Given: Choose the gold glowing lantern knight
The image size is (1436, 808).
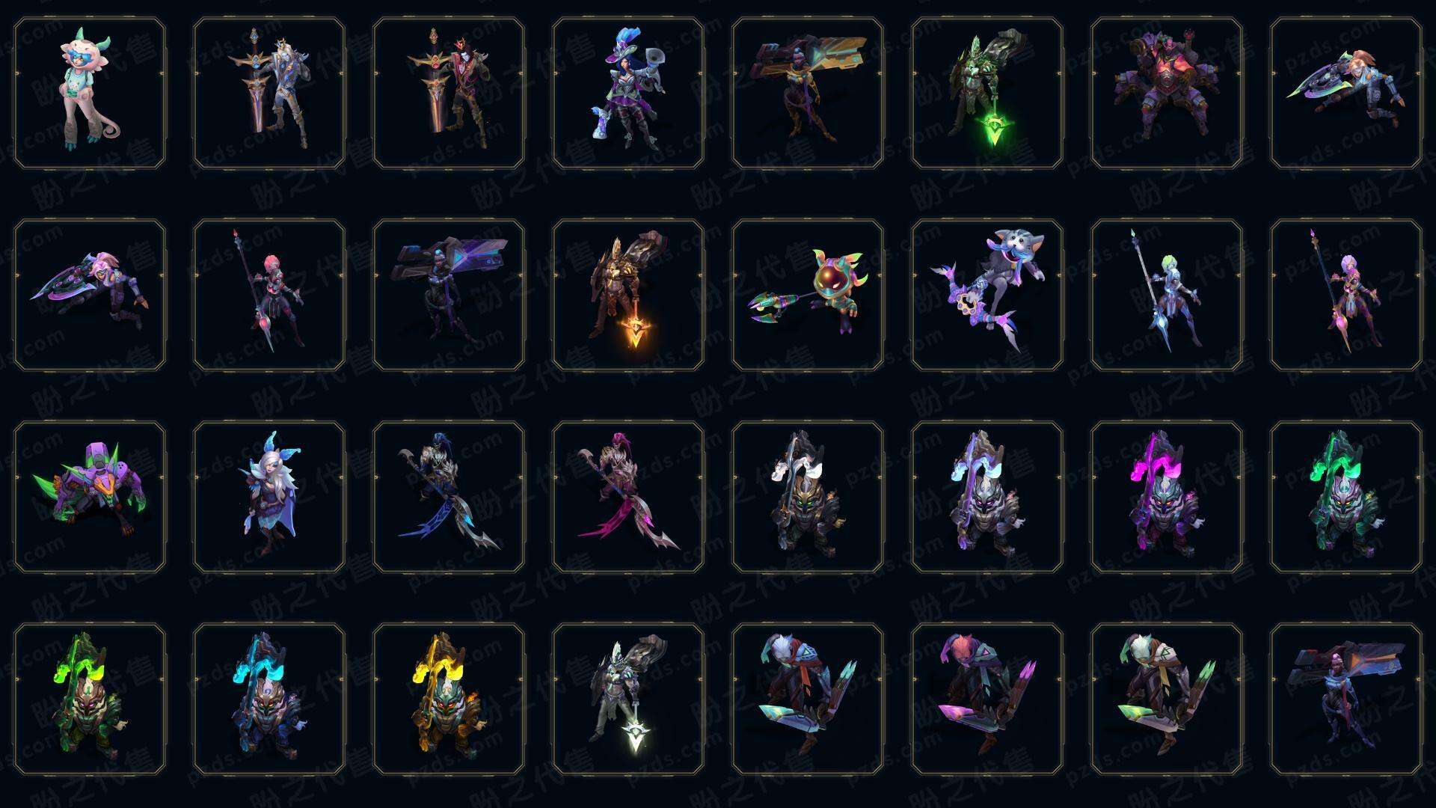Looking at the screenshot, I should 628,295.
